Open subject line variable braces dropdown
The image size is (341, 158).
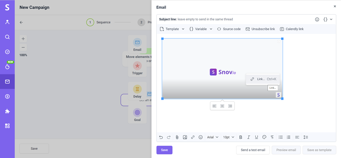click(x=328, y=19)
